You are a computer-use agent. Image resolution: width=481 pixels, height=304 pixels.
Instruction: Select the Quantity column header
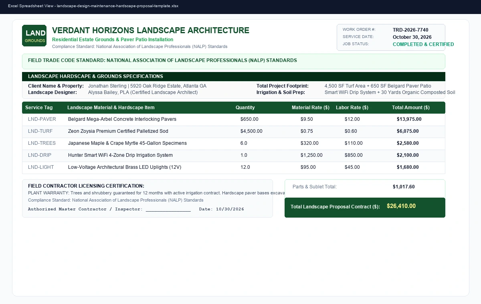coord(245,108)
